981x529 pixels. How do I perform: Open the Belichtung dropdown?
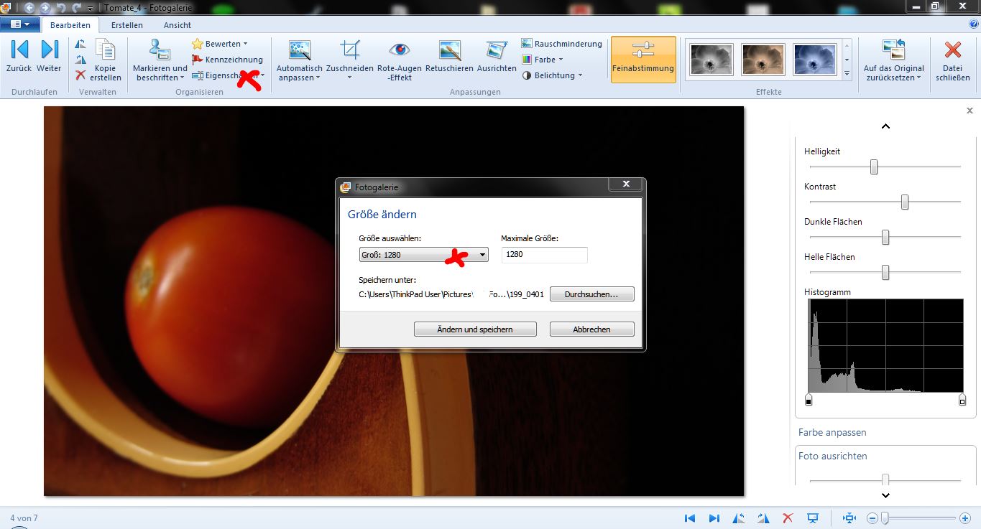click(551, 75)
